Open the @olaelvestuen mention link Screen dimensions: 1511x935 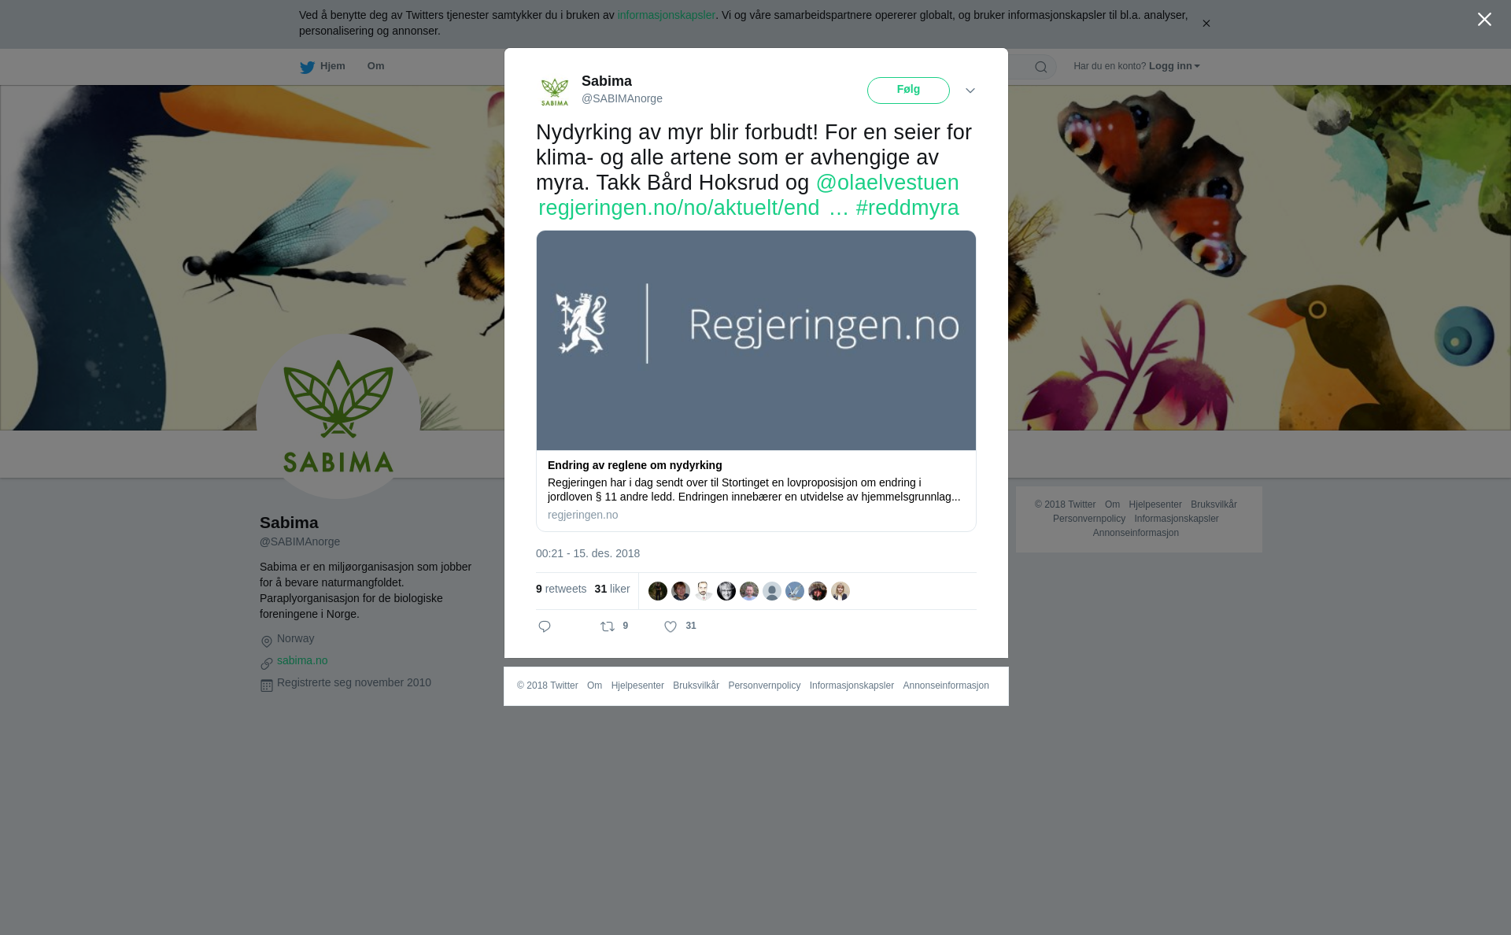(887, 183)
